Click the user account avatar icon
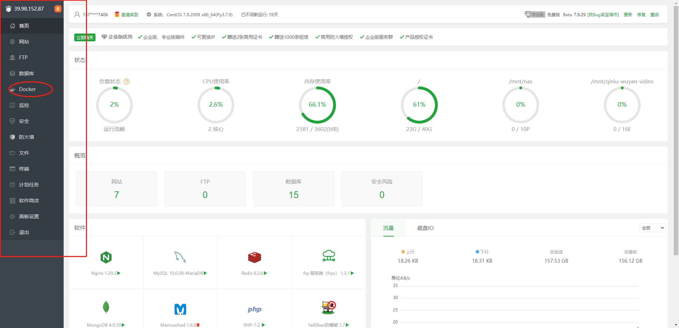Viewport: 679px width, 328px height. (77, 14)
